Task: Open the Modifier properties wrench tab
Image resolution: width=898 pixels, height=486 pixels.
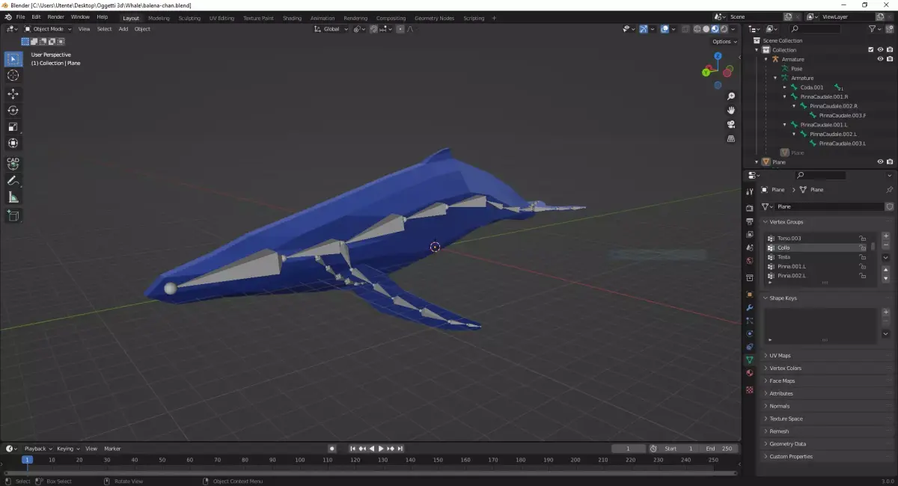Action: tap(749, 307)
